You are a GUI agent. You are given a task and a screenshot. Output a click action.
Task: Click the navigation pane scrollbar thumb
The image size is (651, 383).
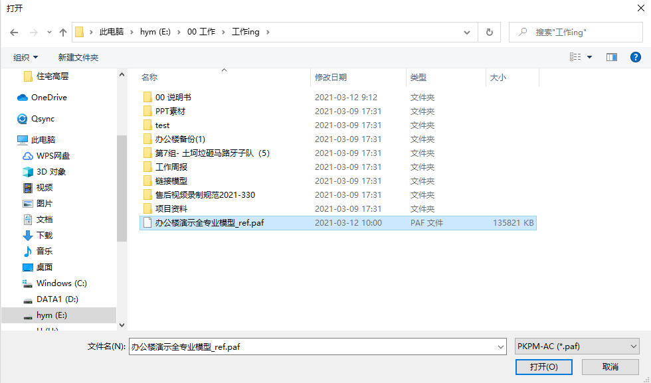pos(122,189)
